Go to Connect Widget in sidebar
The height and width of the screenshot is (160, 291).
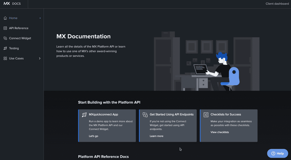[22, 38]
